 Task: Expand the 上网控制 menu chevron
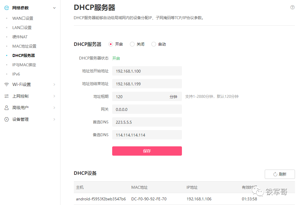click(54, 96)
